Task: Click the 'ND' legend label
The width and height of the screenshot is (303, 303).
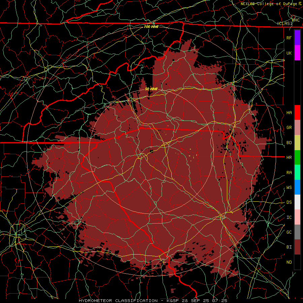Action: pos(289,262)
